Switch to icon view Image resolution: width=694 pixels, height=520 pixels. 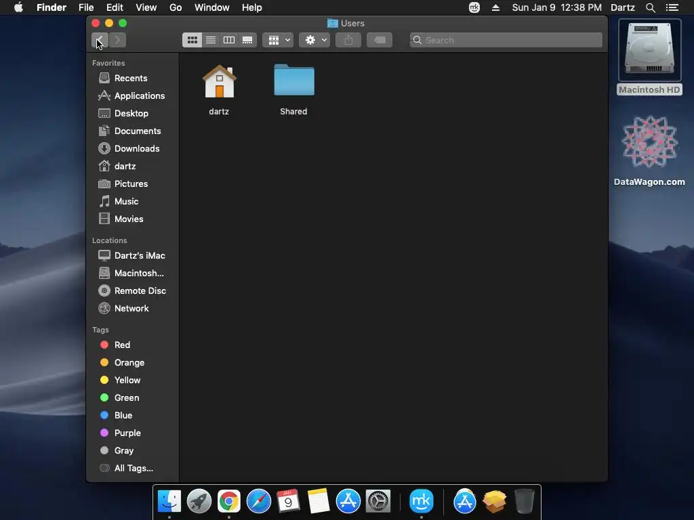click(x=192, y=40)
